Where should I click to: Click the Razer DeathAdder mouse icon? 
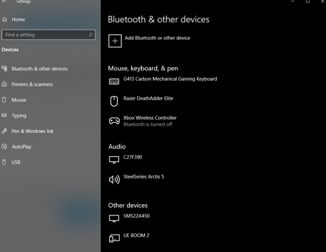[114, 101]
